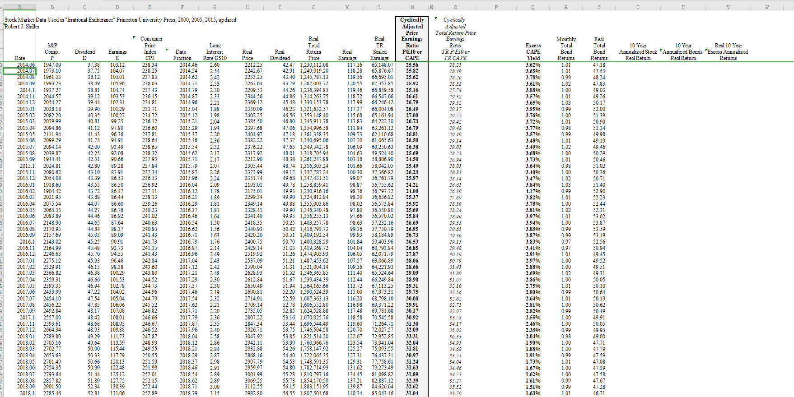Click S&P value "2901.50" in row 2018.09

tap(52, 387)
